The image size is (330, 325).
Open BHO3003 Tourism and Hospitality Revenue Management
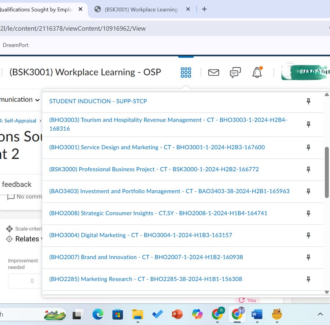pos(168,124)
